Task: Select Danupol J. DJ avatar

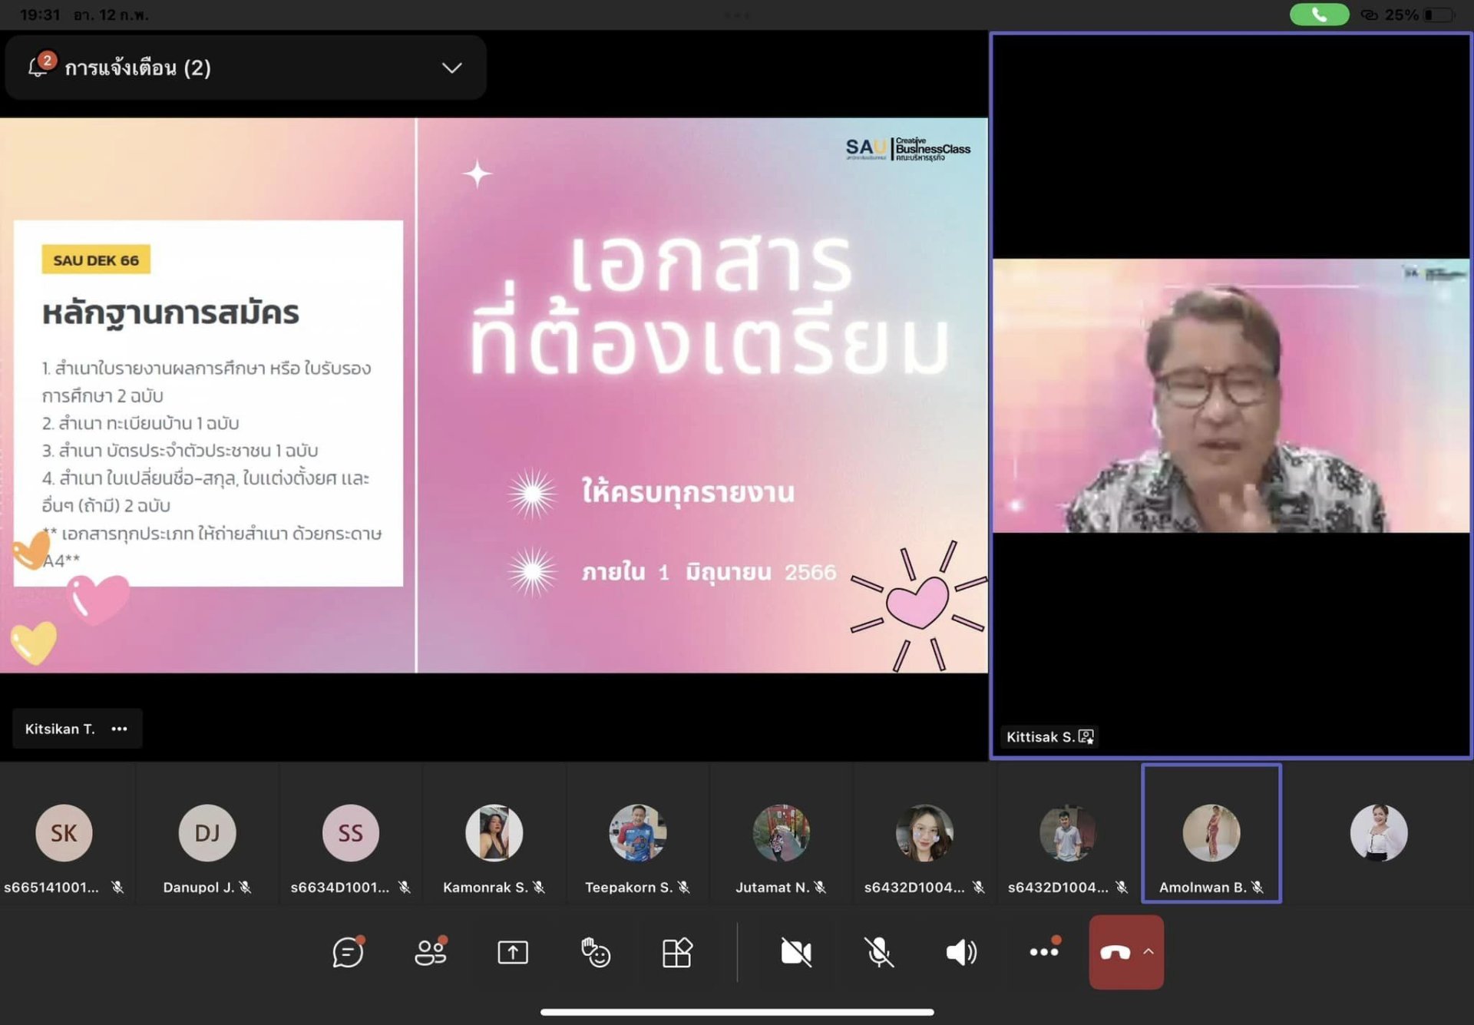Action: (x=207, y=833)
